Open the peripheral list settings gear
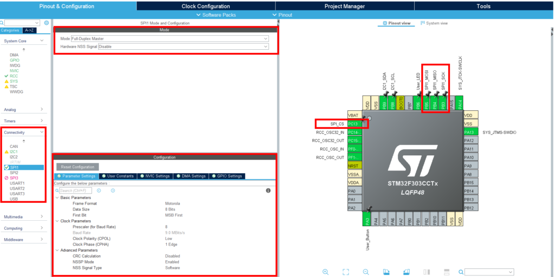The width and height of the screenshot is (555, 277). point(47,23)
